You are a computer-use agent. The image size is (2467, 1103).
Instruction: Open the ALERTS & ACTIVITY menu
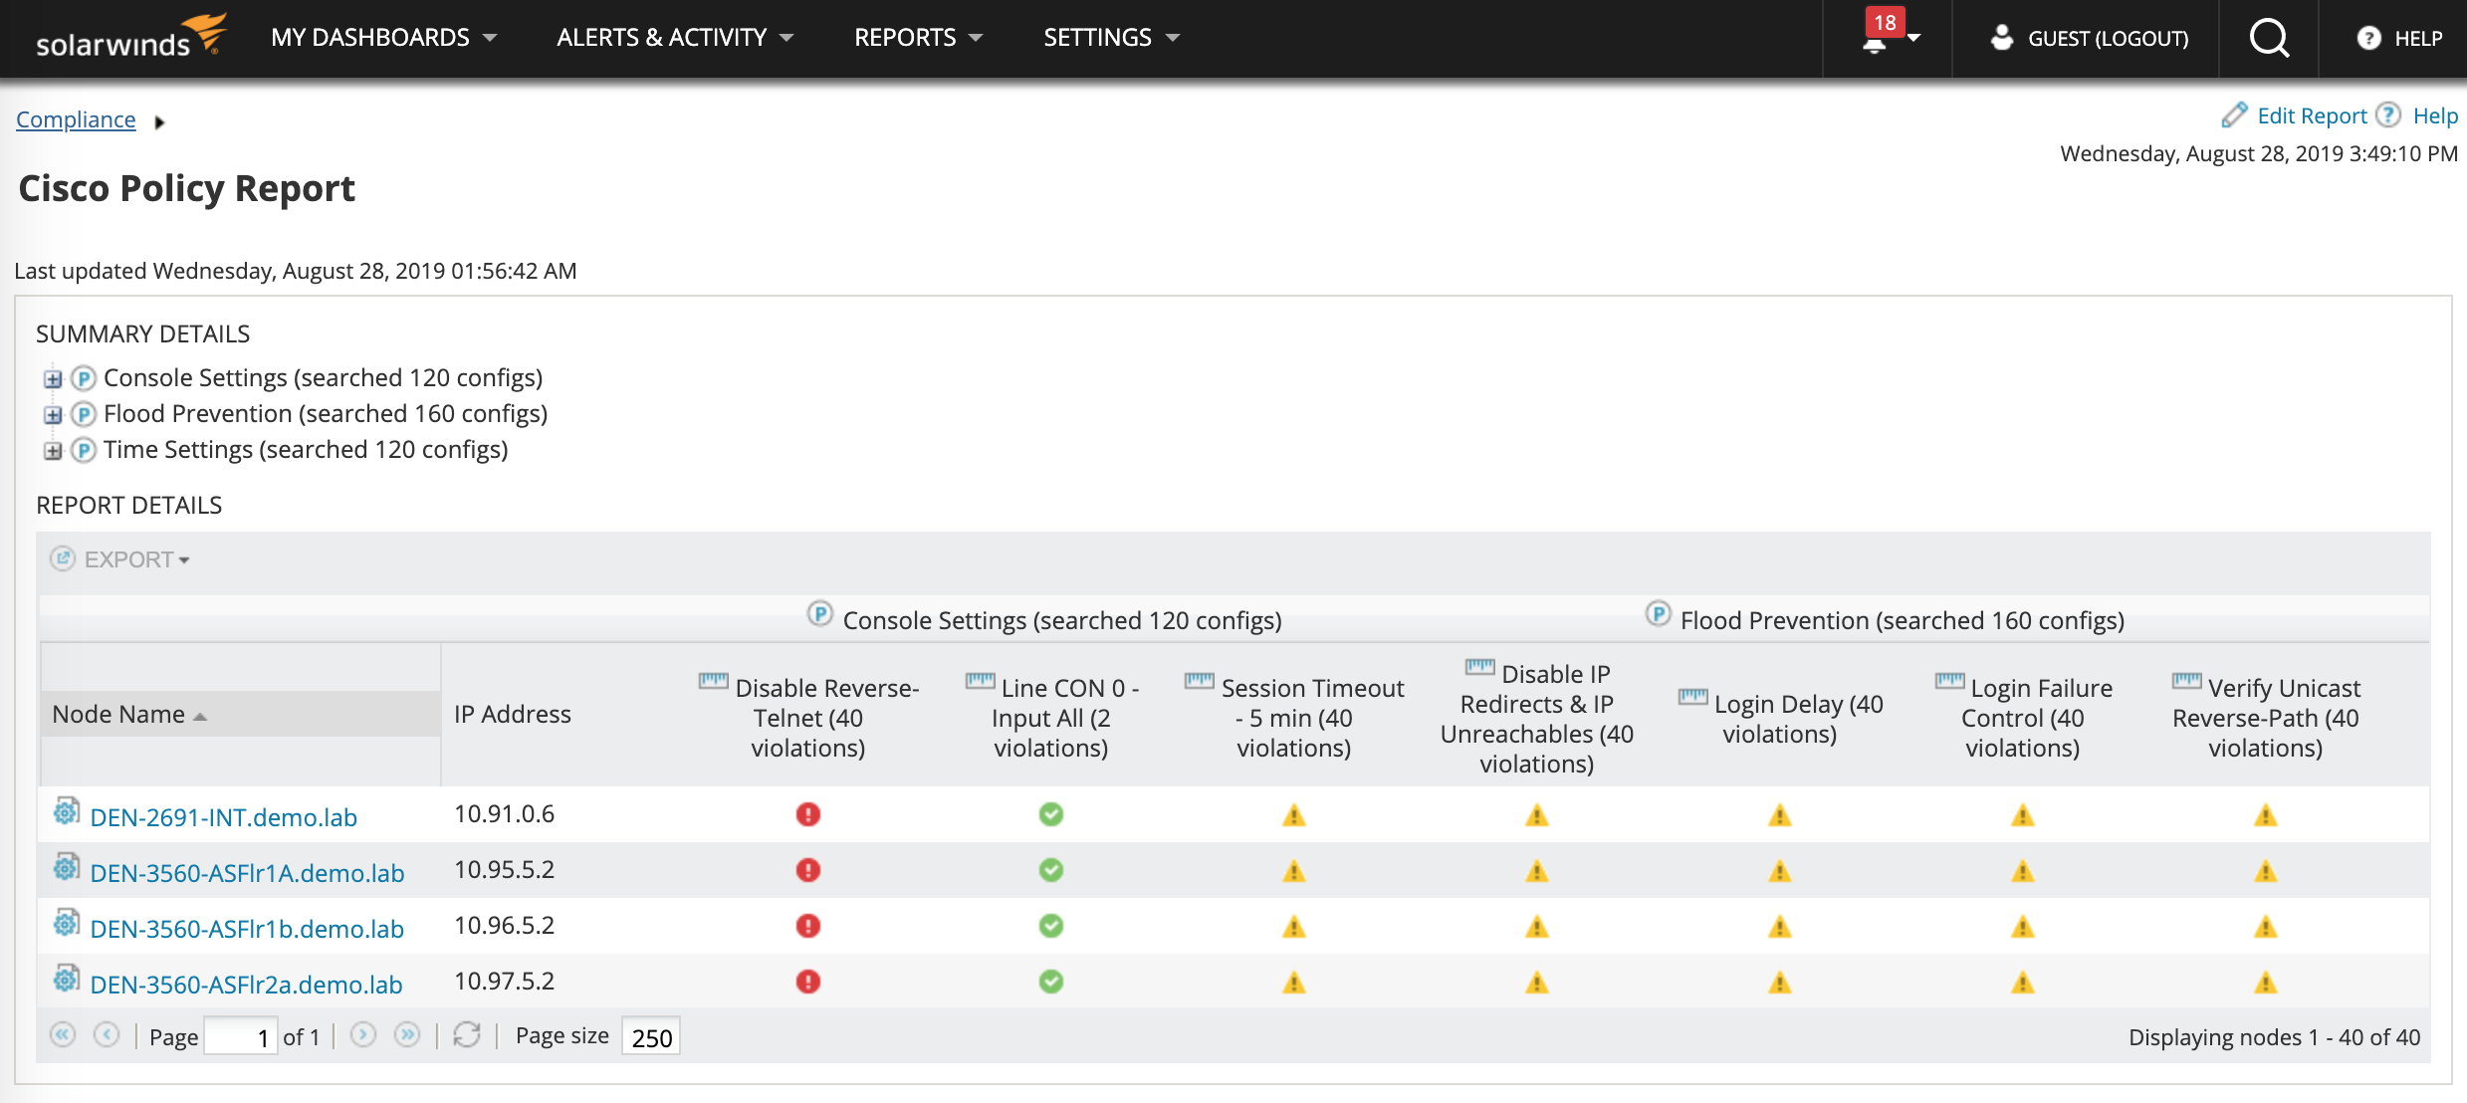[674, 38]
